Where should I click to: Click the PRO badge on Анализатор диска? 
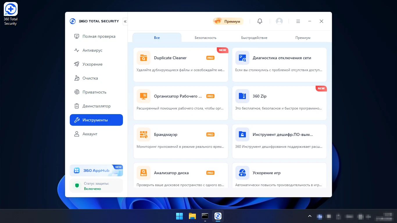click(210, 173)
